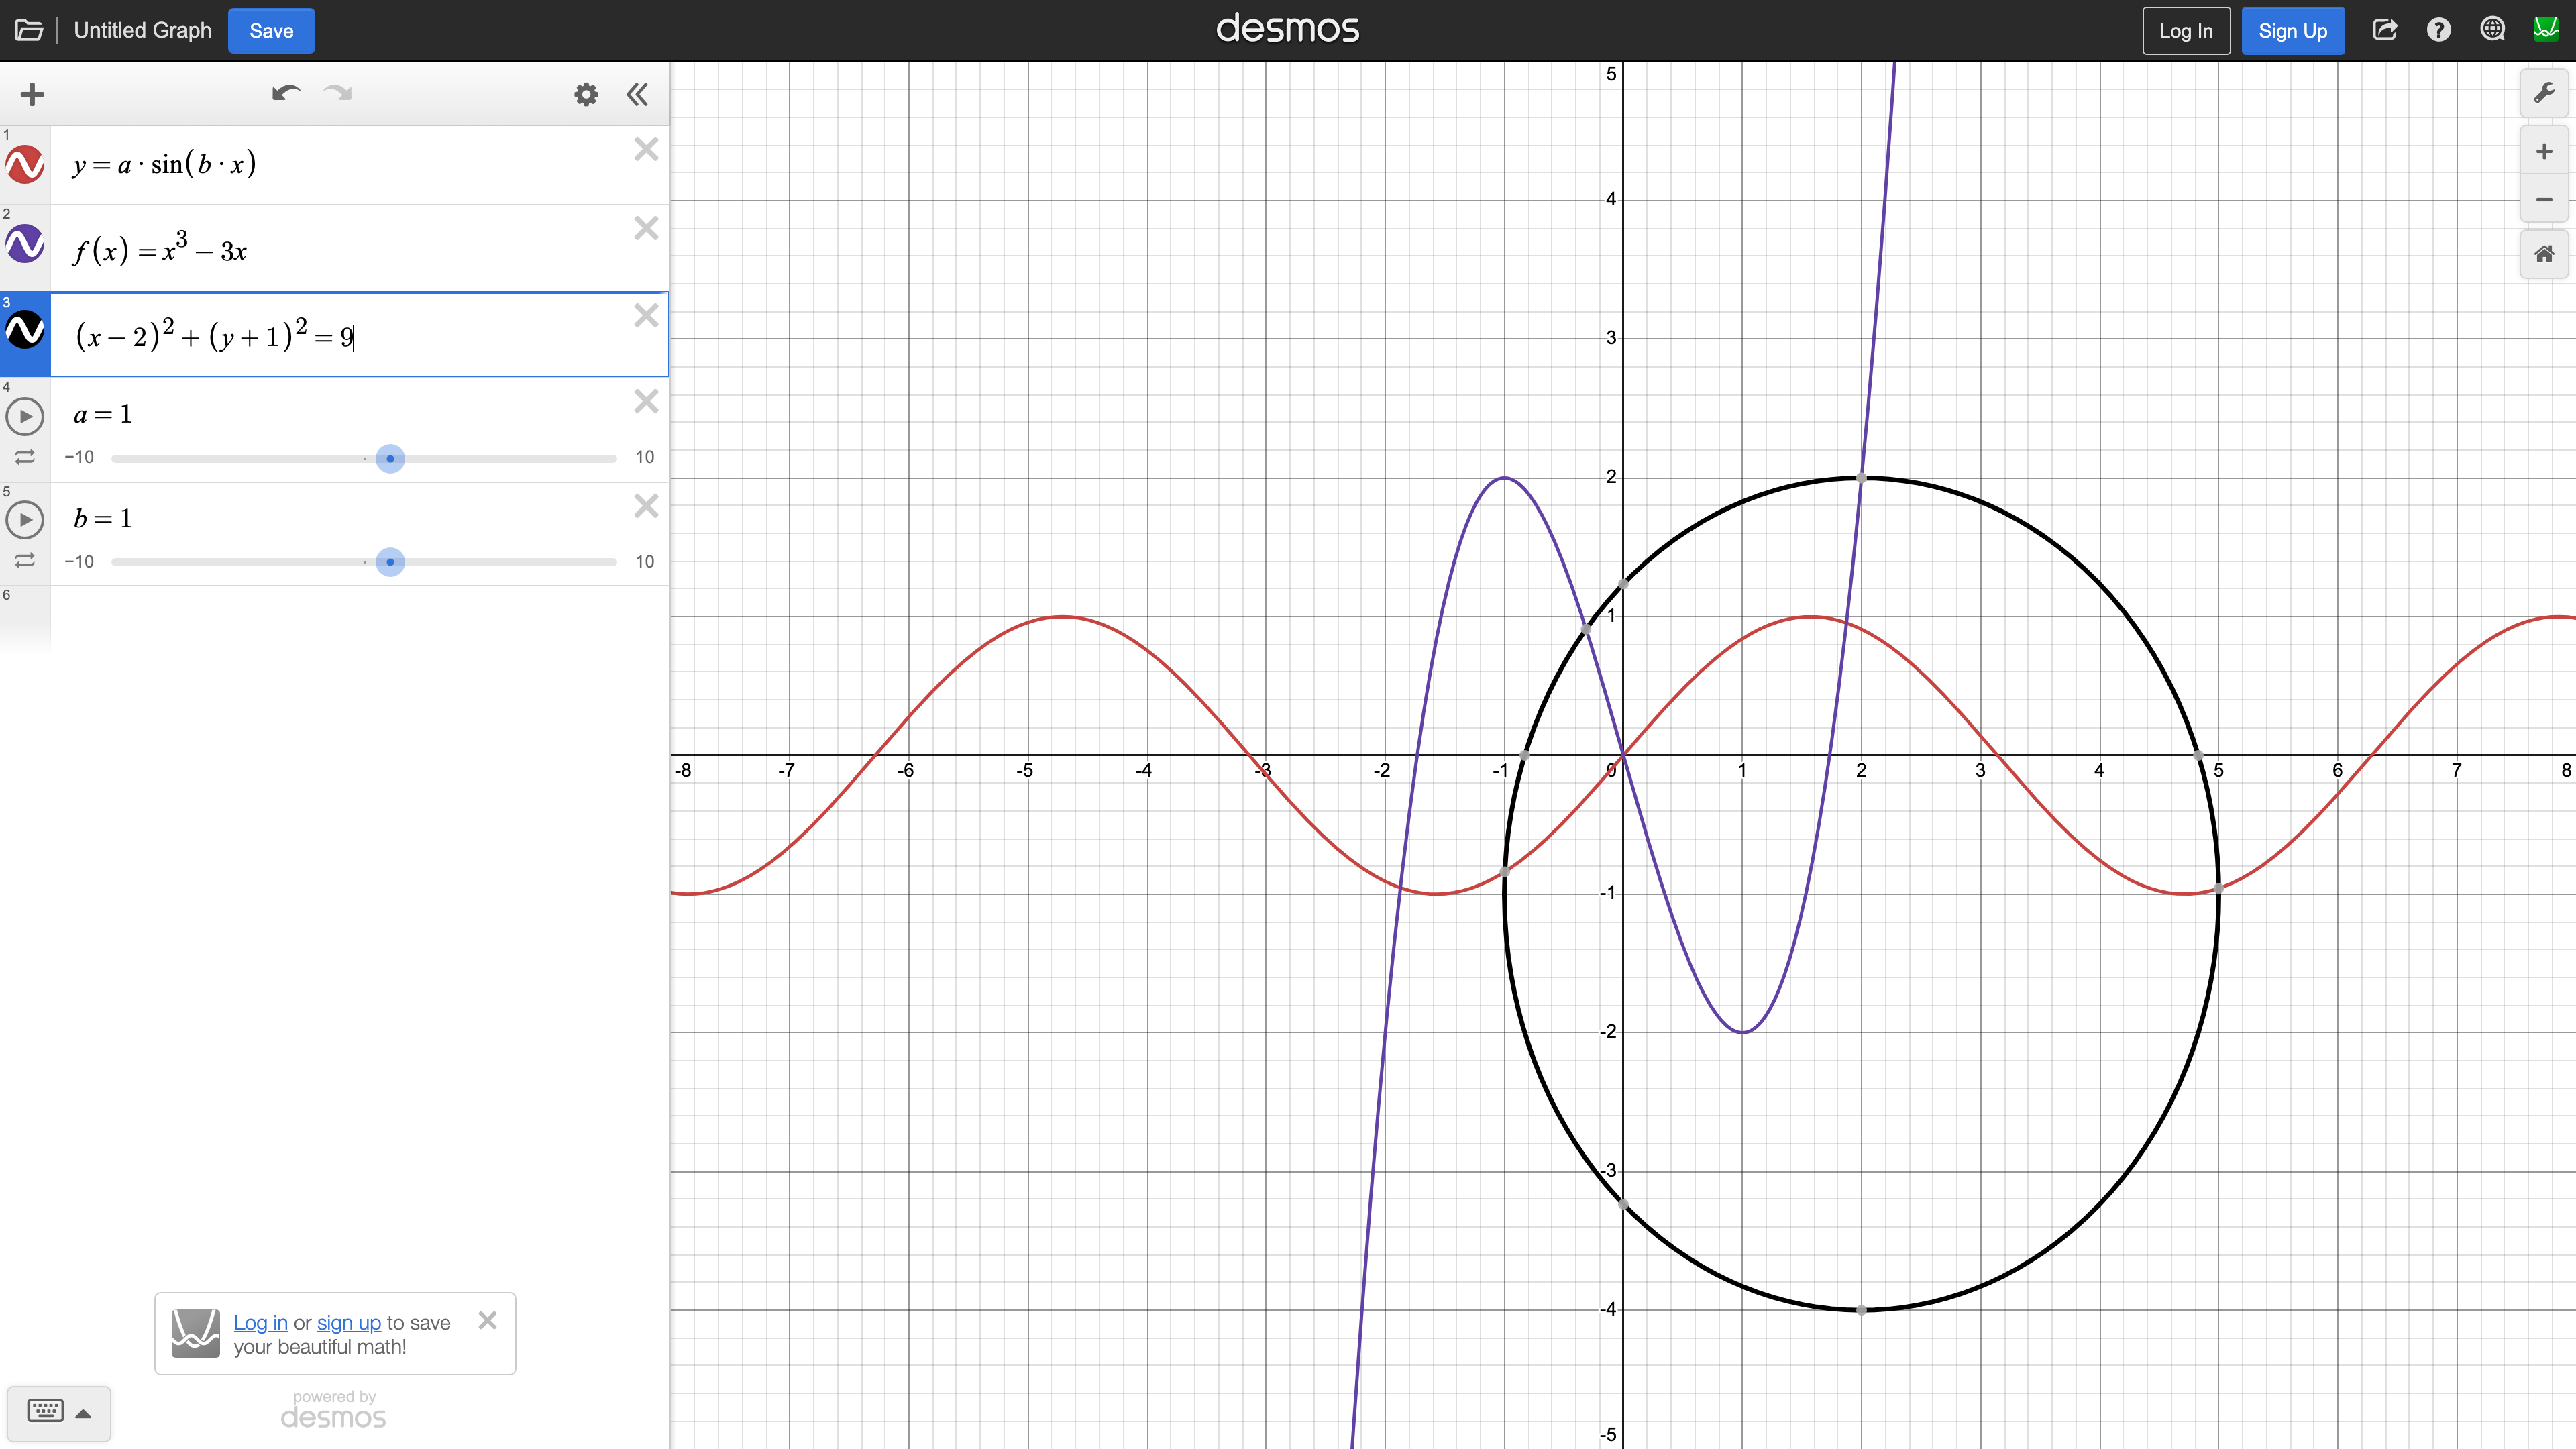Delete the f(x) = x³ − 3x expression
Viewport: 2576px width, 1449px height.
tap(646, 228)
